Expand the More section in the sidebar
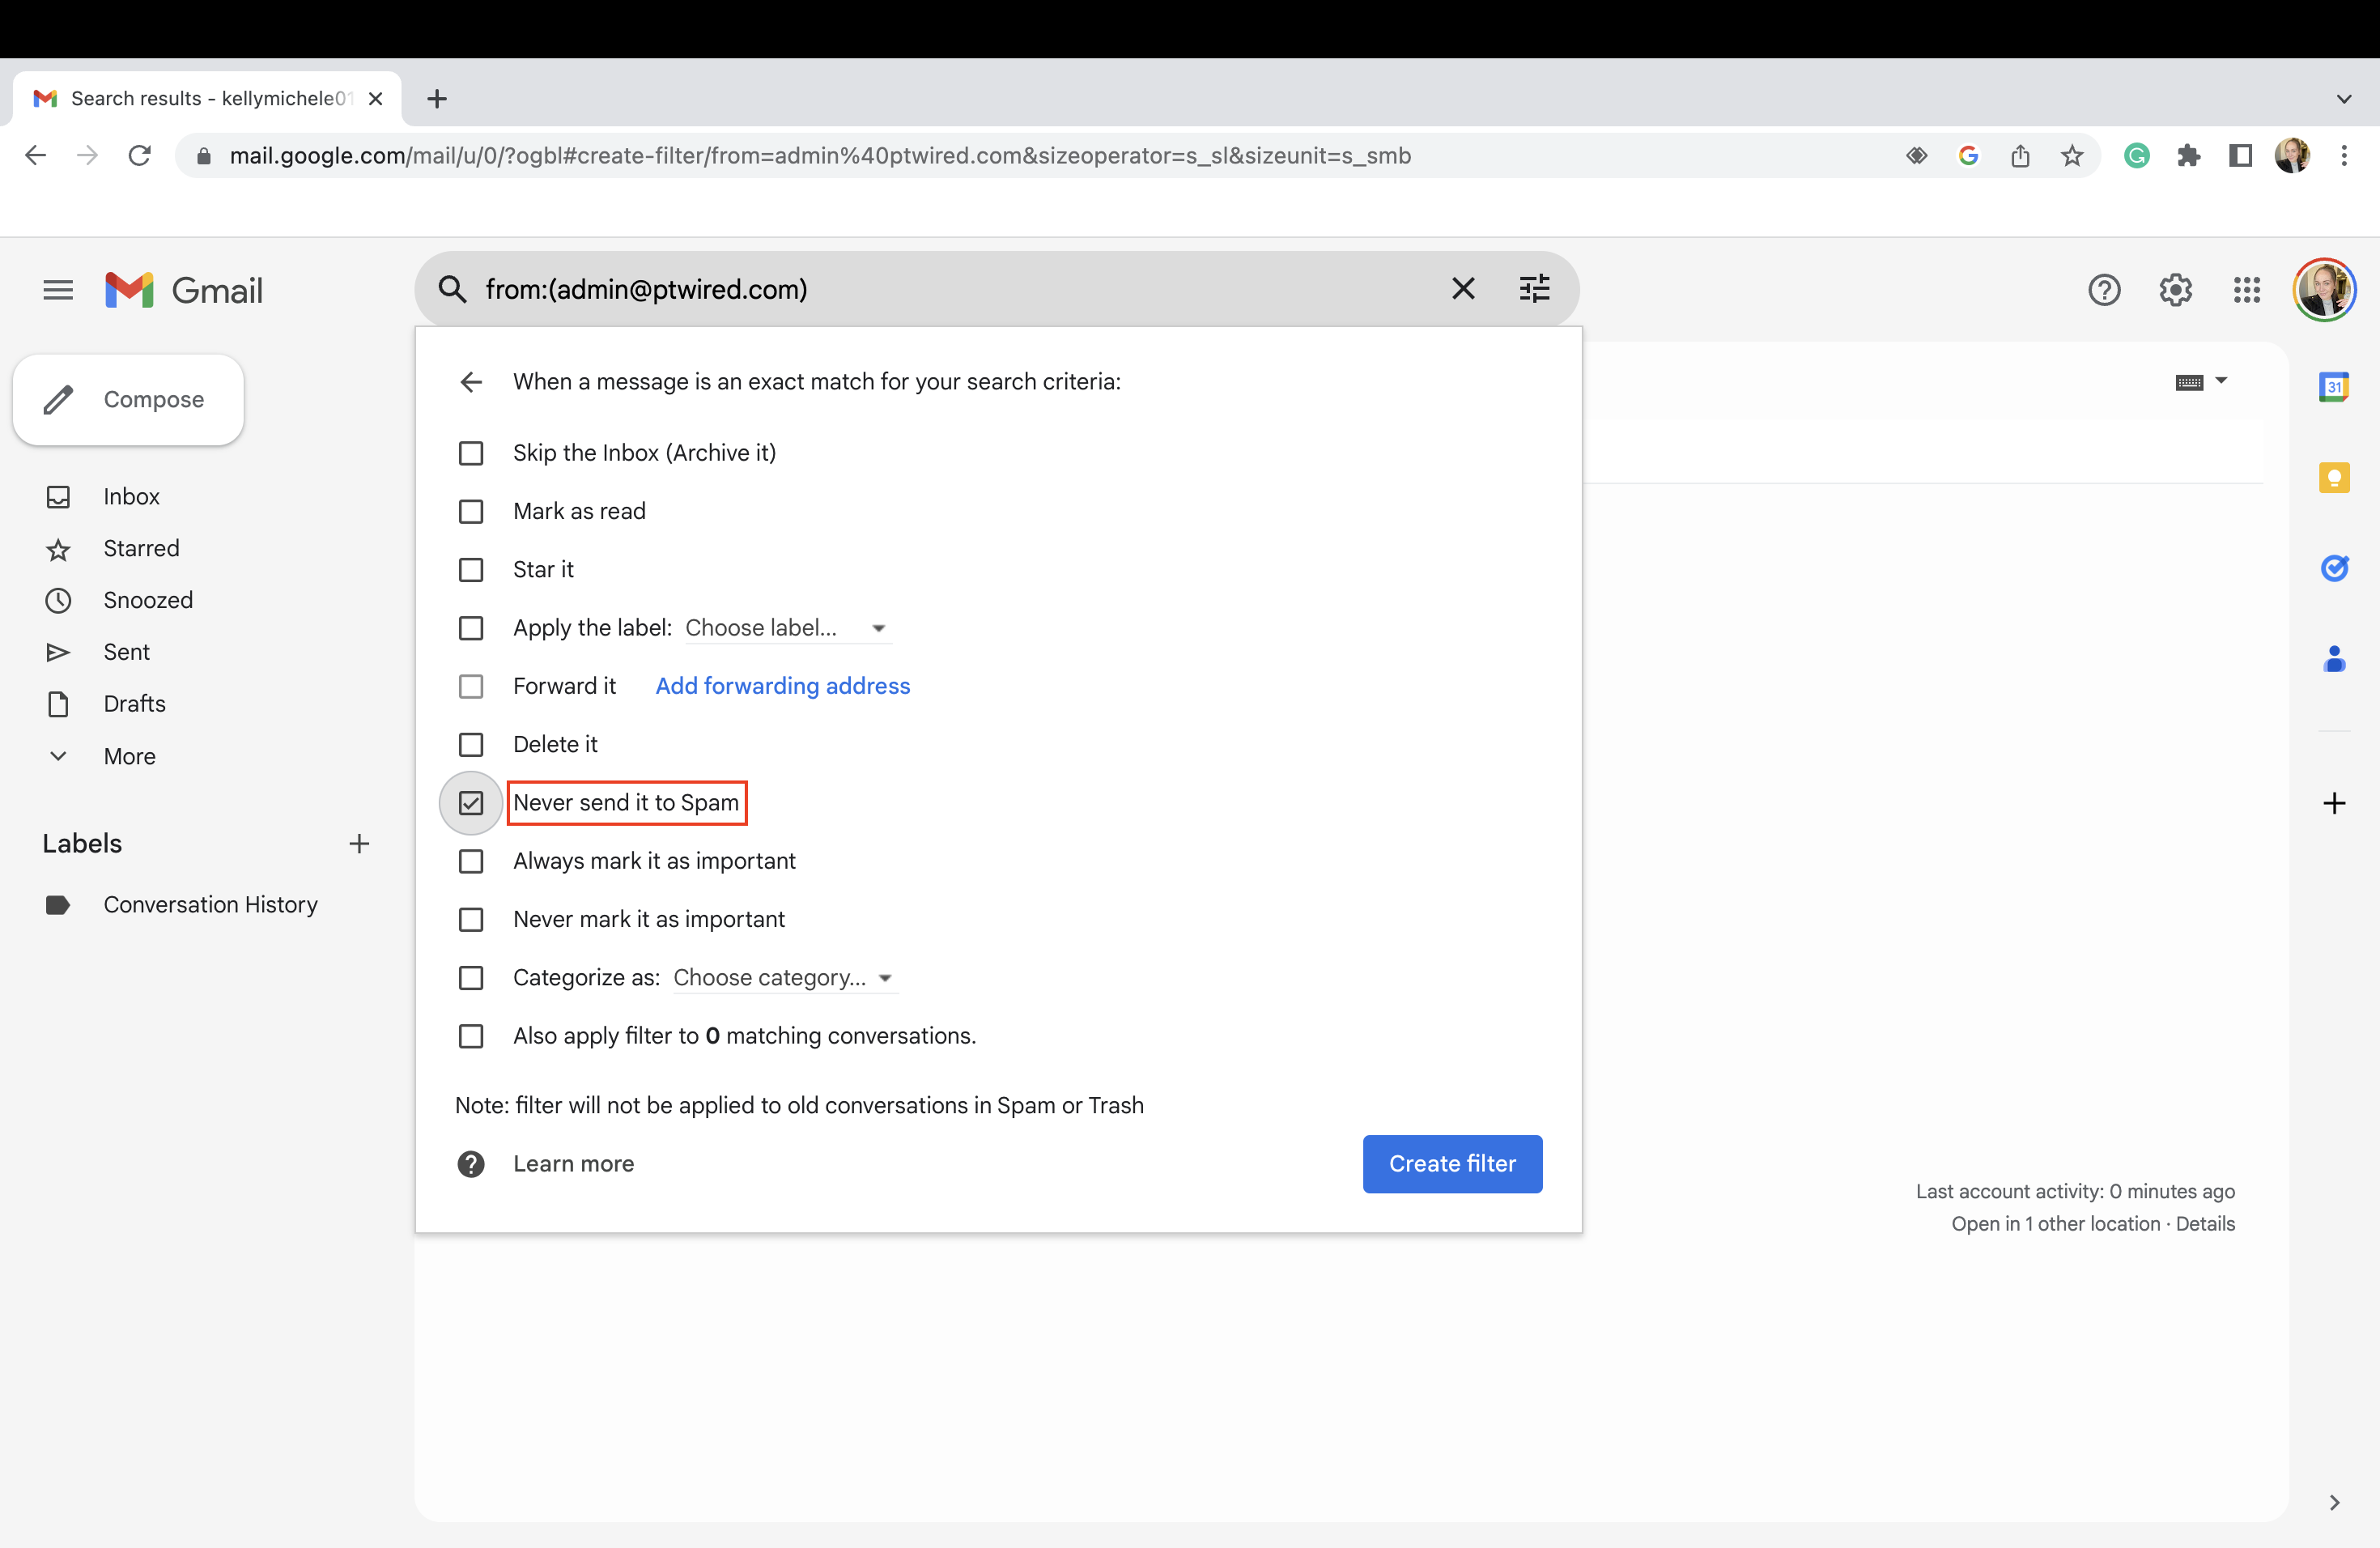This screenshot has height=1548, width=2380. click(x=129, y=756)
